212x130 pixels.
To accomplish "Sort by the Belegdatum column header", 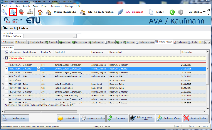I will pos(193,52).
